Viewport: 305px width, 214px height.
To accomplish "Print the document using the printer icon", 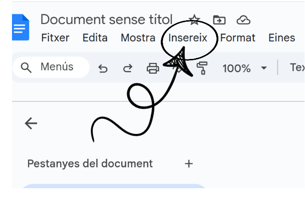I will coord(152,69).
